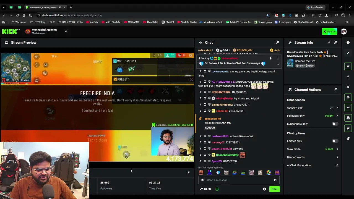Timeout REDPANTER07 with hourglass icon
354x199 pixels.
click(x=205, y=92)
